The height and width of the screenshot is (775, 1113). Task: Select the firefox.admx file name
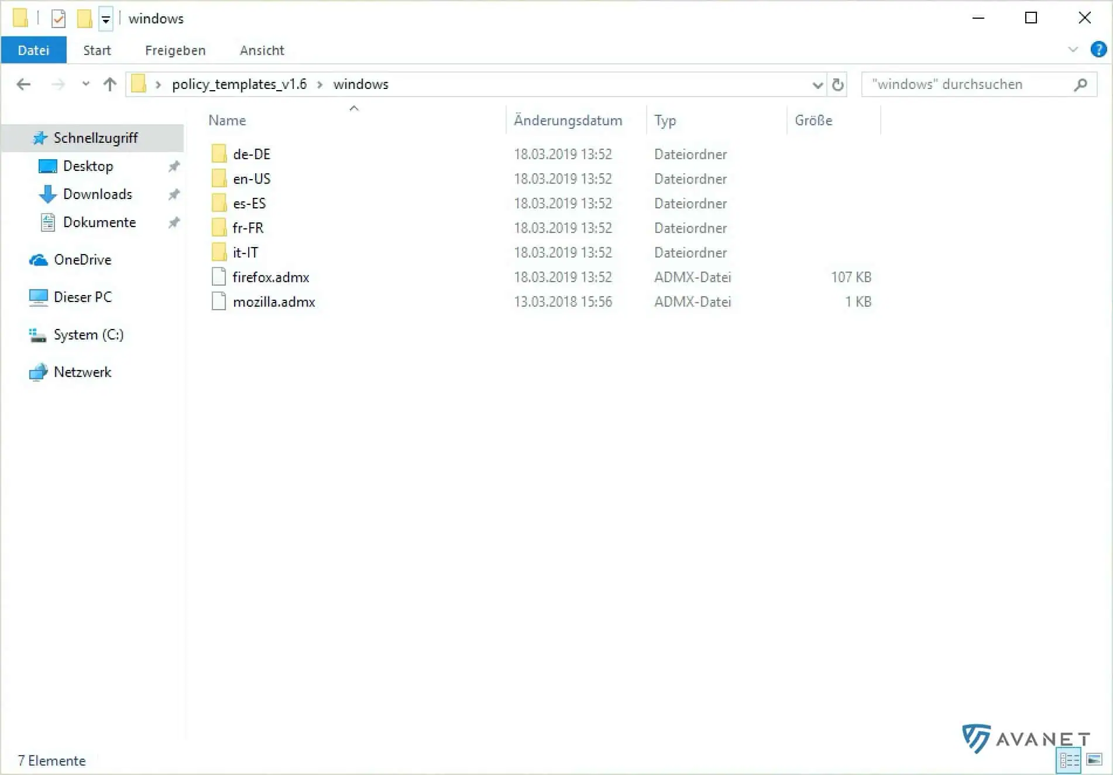[271, 277]
